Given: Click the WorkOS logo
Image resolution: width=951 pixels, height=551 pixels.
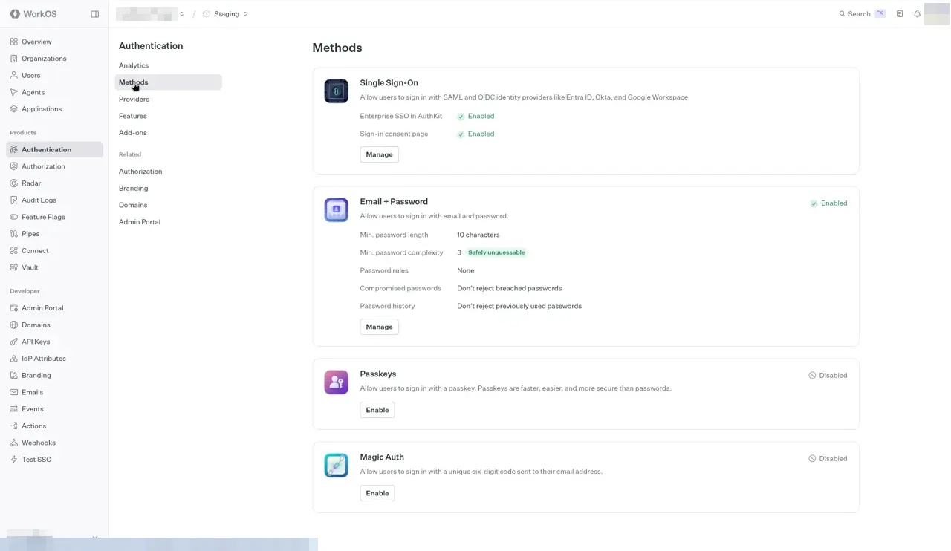Looking at the screenshot, I should [x=33, y=14].
